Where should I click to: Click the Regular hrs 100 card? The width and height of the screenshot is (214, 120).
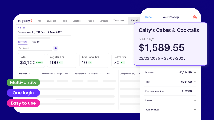(62, 60)
